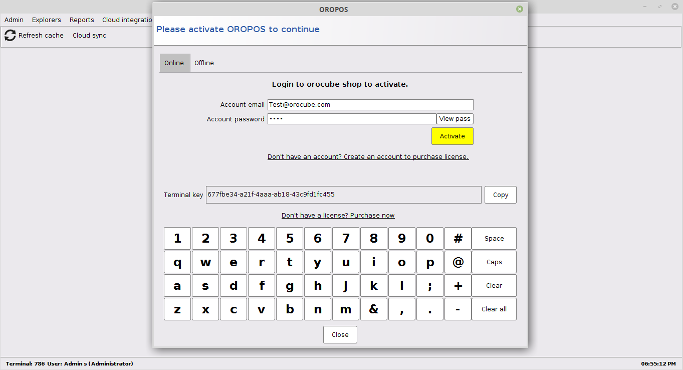Tap the 5 key on keypad
The height and width of the screenshot is (370, 683).
pos(290,239)
